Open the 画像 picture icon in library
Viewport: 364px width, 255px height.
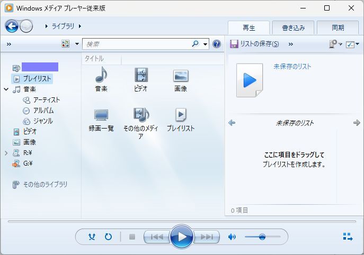[181, 76]
